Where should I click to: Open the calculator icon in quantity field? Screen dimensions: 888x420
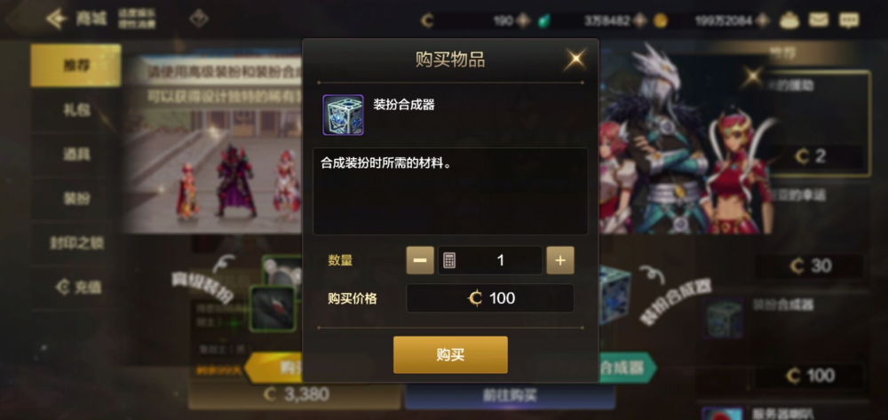(x=449, y=260)
